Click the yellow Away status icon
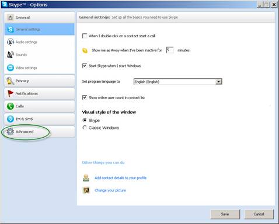The width and height of the screenshot is (279, 224). pos(85,51)
